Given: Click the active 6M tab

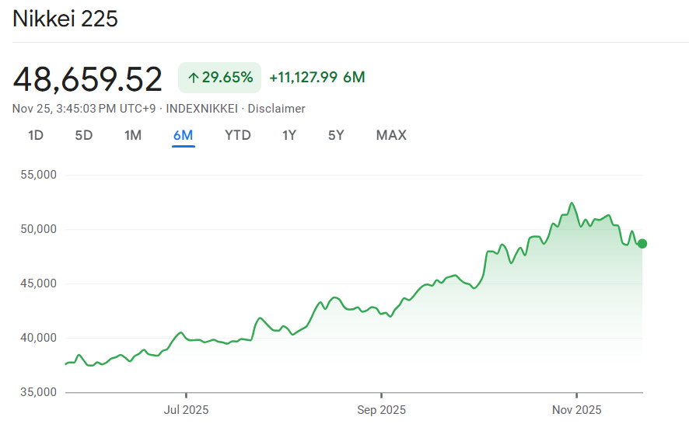Looking at the screenshot, I should [184, 135].
